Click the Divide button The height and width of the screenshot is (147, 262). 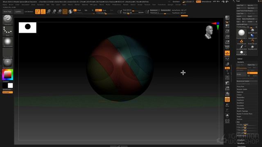tap(242, 74)
